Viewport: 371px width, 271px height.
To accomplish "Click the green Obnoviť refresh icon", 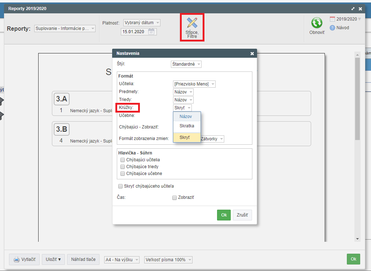I will [317, 23].
